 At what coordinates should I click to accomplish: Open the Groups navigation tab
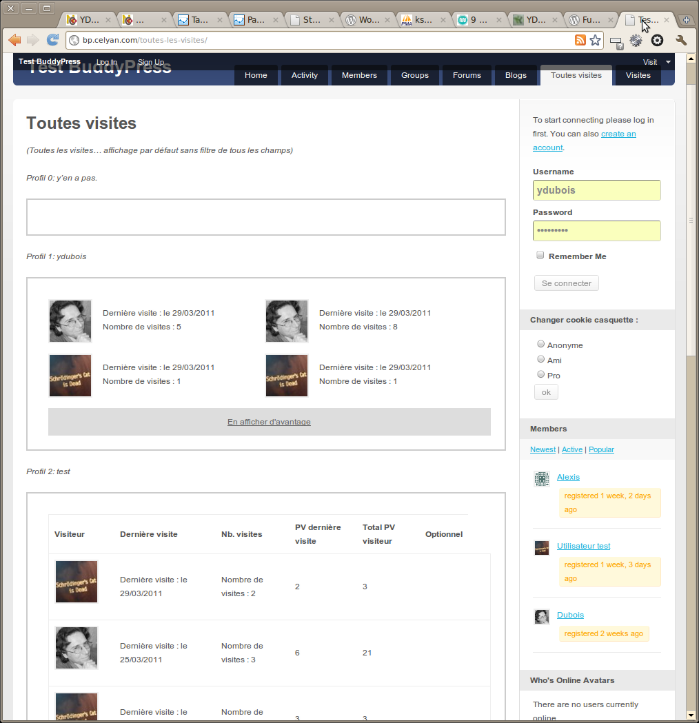415,76
